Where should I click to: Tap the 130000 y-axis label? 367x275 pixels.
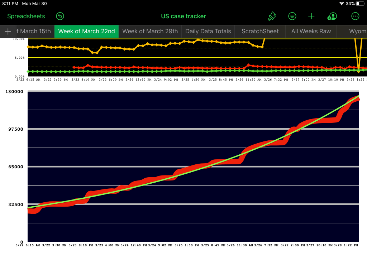[14, 92]
